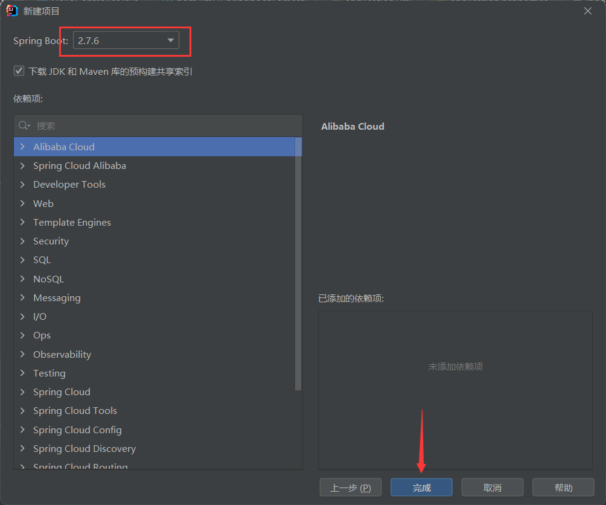Select the Spring Cloud Discovery row

click(155, 448)
